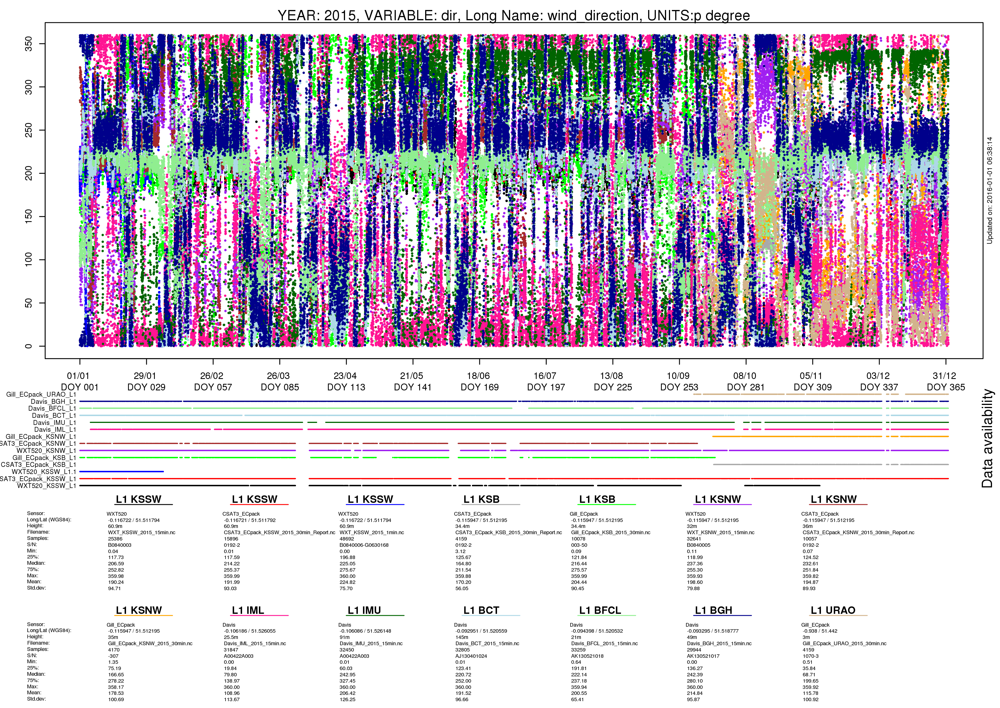1000x708 pixels.
Task: Click the 'L1 URAO' legend heading
Action: point(833,610)
